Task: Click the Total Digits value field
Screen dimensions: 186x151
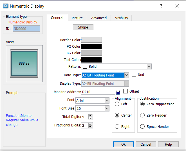Action: click(85, 117)
